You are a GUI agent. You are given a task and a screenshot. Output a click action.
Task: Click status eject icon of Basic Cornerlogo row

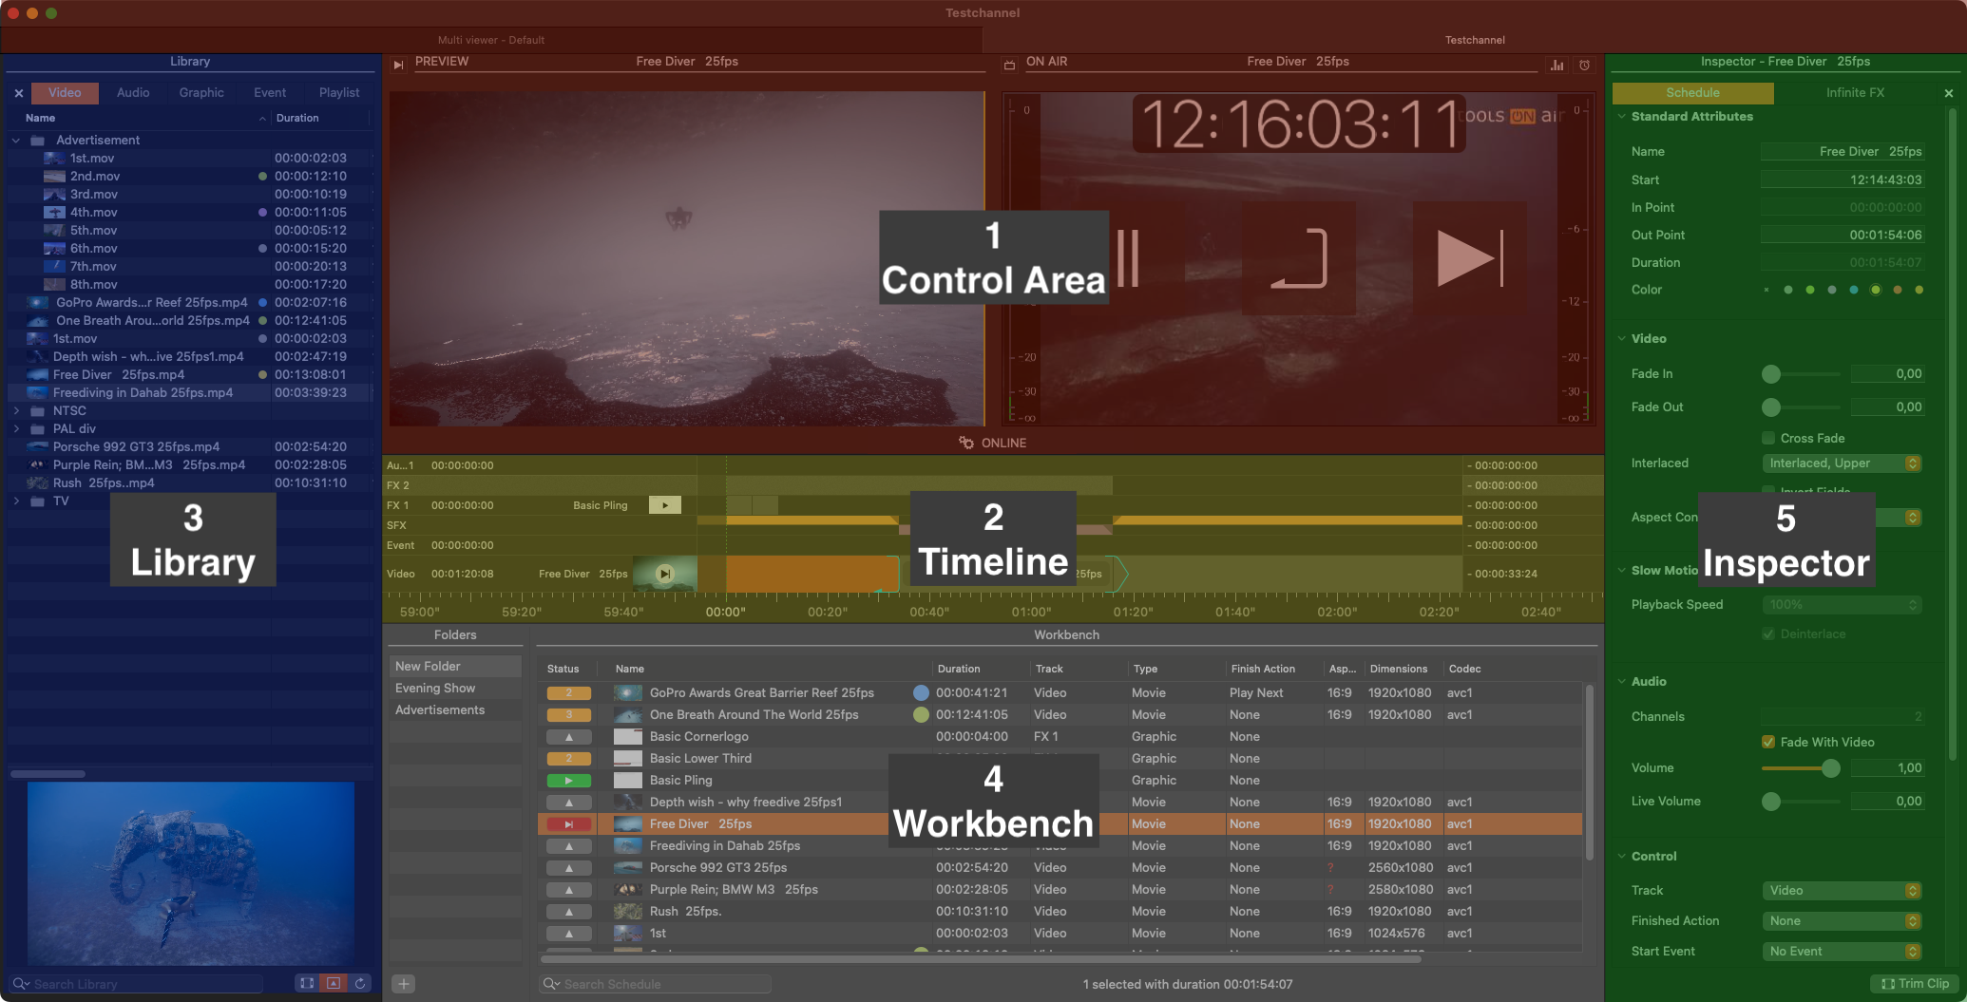coord(569,737)
